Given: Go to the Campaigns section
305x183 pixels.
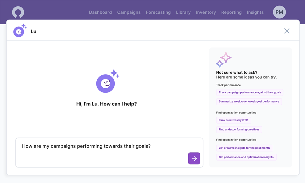Looking at the screenshot, I should pyautogui.click(x=129, y=12).
